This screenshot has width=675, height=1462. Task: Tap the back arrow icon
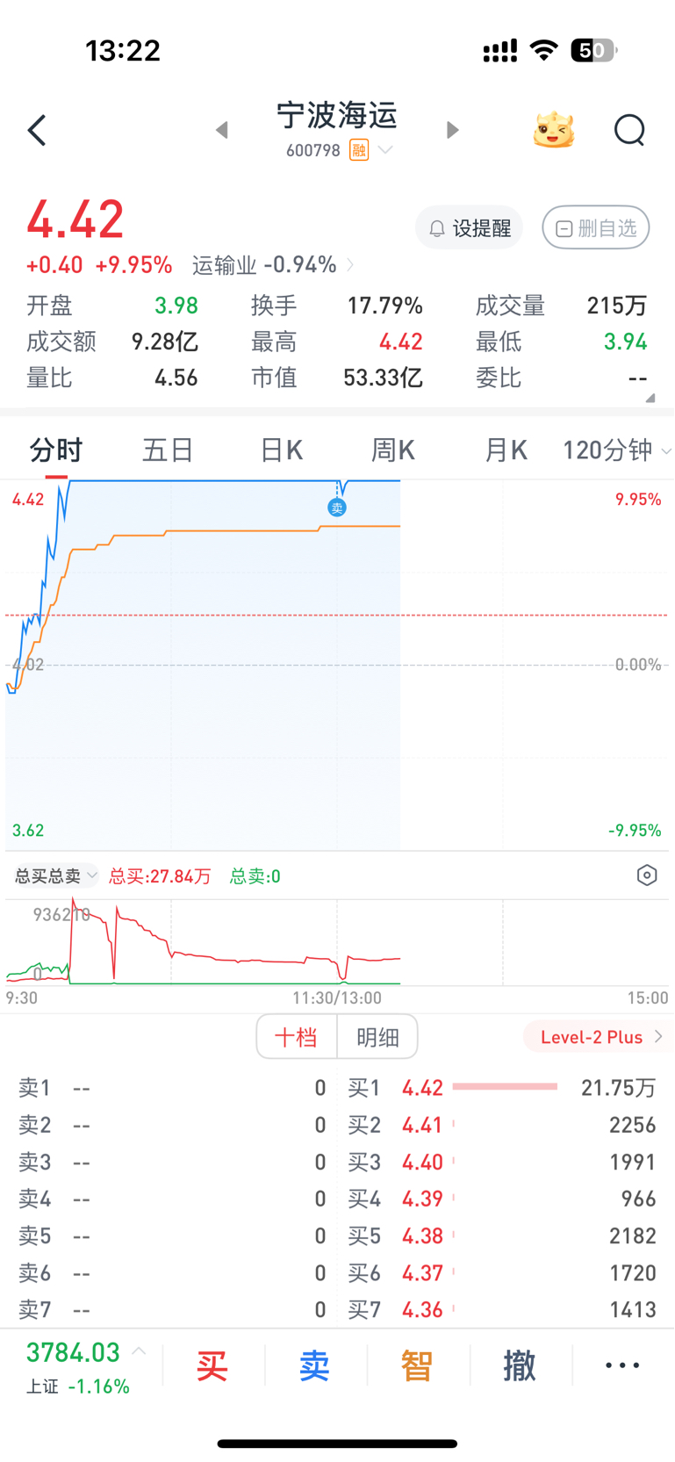37,131
